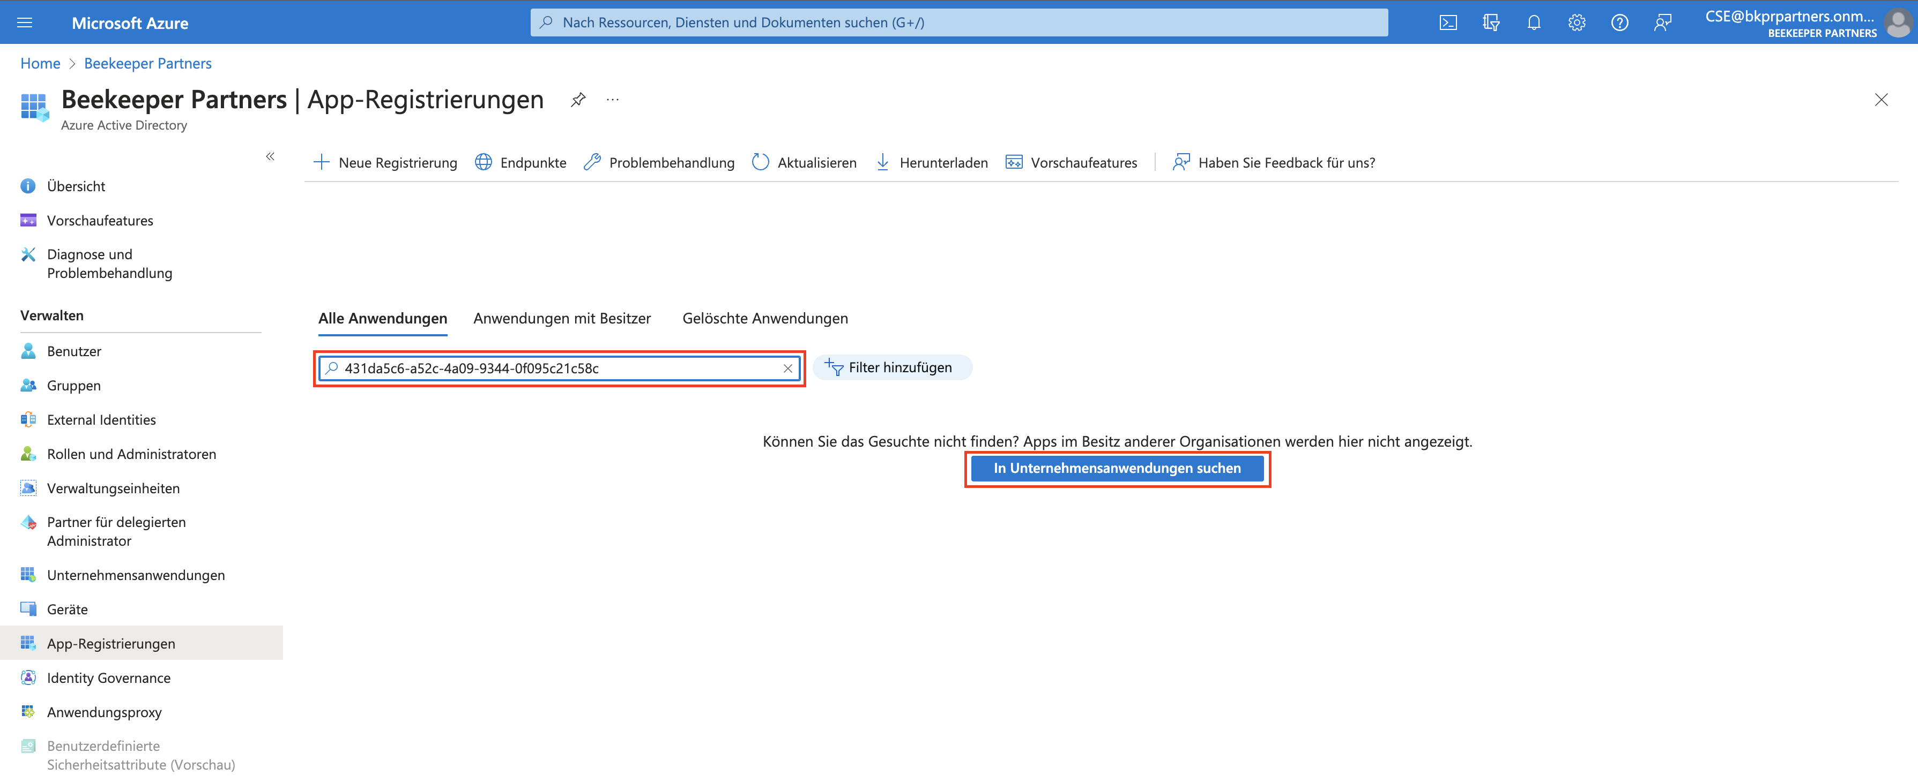
Task: Open Beekeeper Partners breadcrumb link
Action: click(x=147, y=63)
